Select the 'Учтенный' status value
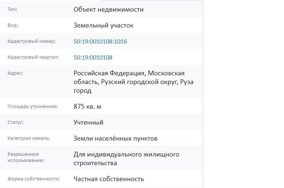The height and width of the screenshot is (188, 284). tap(88, 122)
